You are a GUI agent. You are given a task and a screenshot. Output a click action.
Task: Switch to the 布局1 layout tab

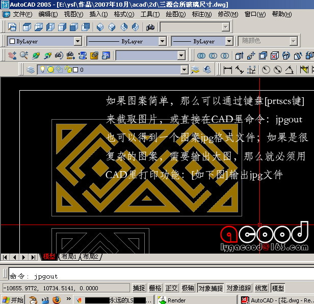click(69, 257)
